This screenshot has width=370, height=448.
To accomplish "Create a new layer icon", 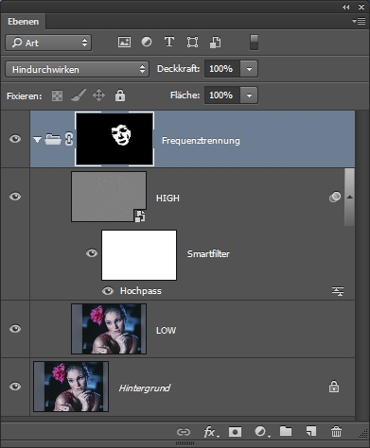I will pos(310,431).
